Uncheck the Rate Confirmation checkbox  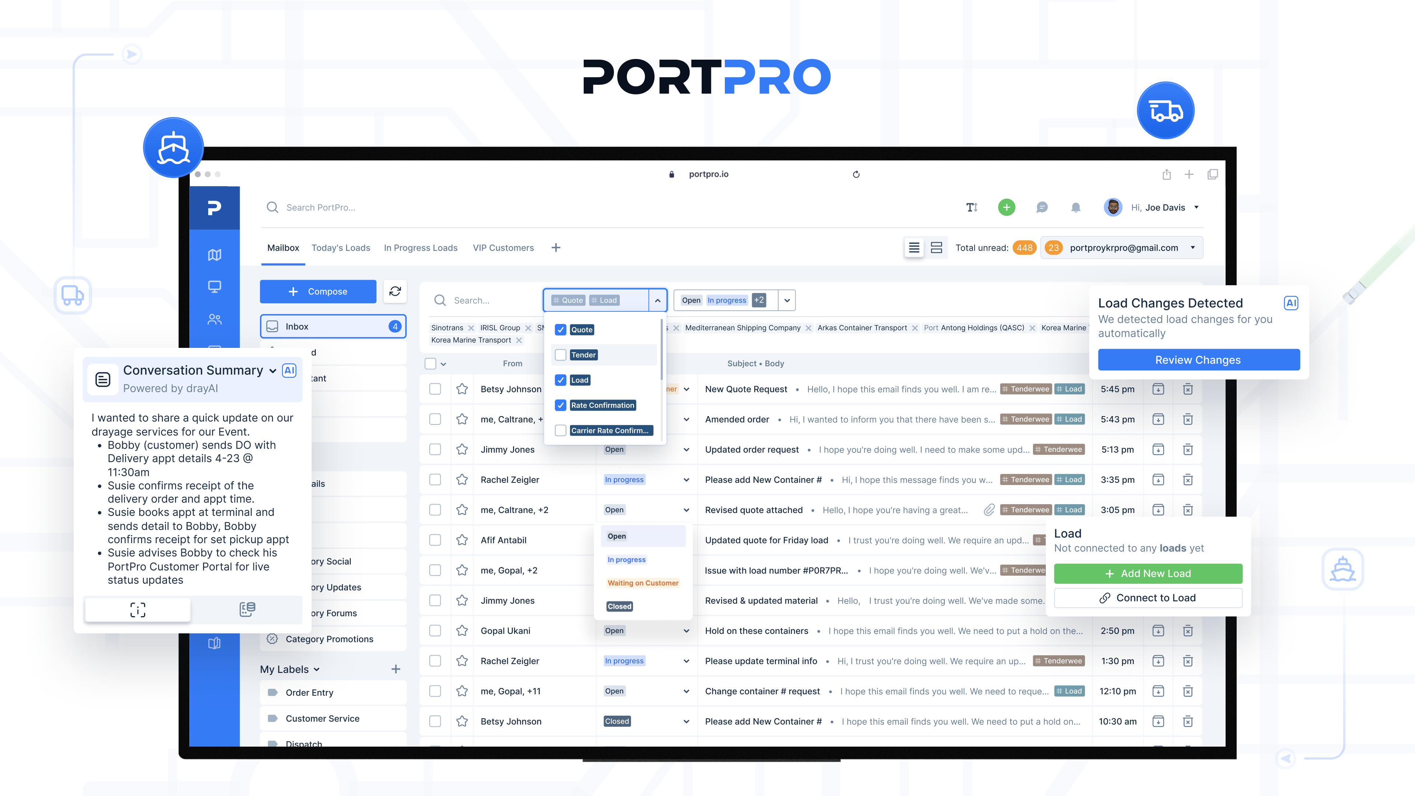[x=560, y=405]
